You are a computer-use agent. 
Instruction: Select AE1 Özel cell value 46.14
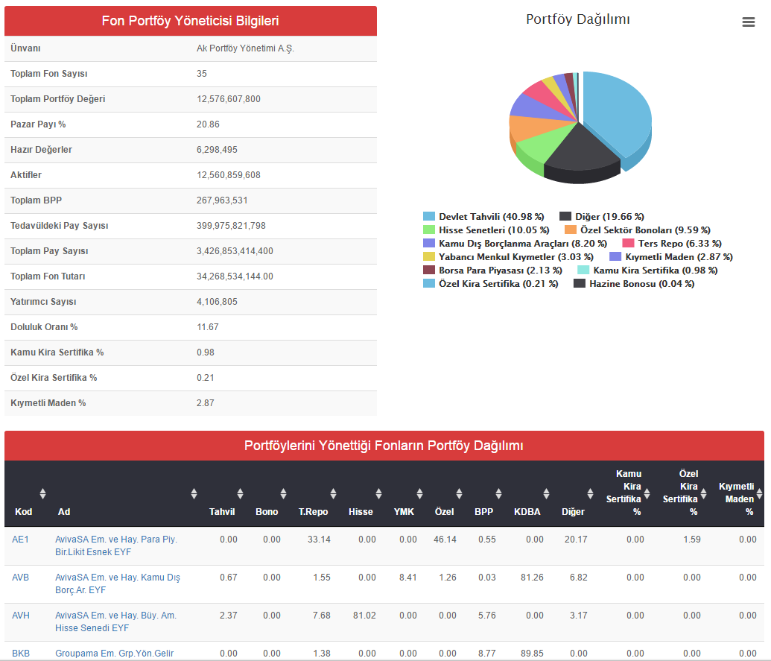[x=445, y=540]
